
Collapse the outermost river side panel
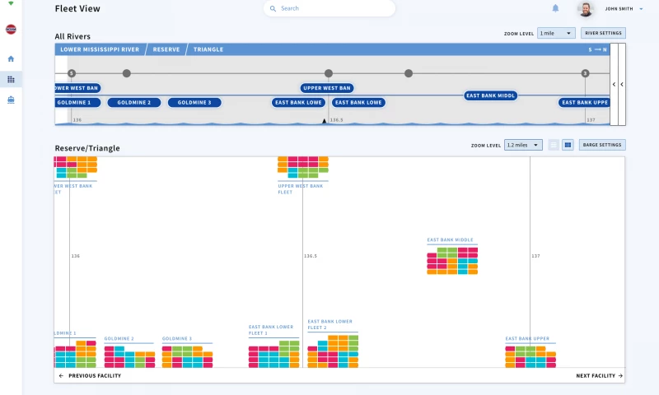coord(622,84)
